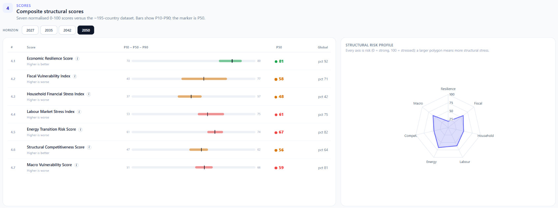558x208 pixels.
Task: Click the section number 4 badge
Action: coord(8,8)
